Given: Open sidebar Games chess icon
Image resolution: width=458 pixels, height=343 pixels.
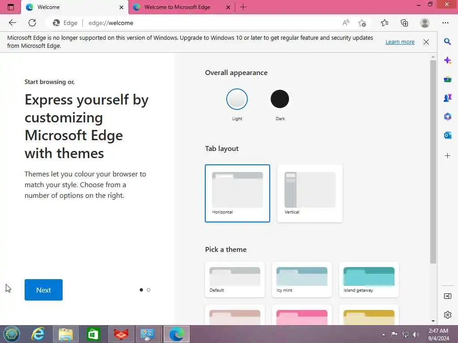Looking at the screenshot, I should point(447,98).
